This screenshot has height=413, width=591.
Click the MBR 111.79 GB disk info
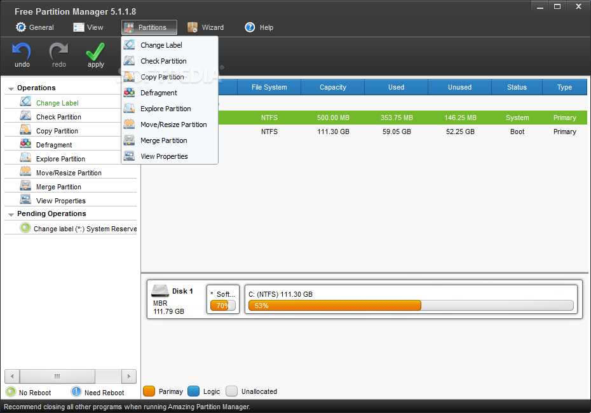click(168, 307)
